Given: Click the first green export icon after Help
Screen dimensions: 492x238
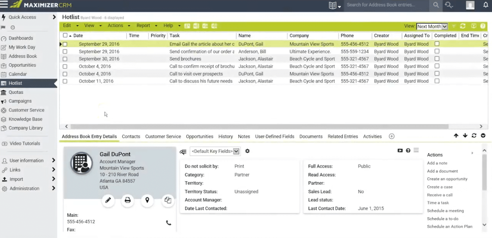Looking at the screenshot, I should tap(187, 26).
